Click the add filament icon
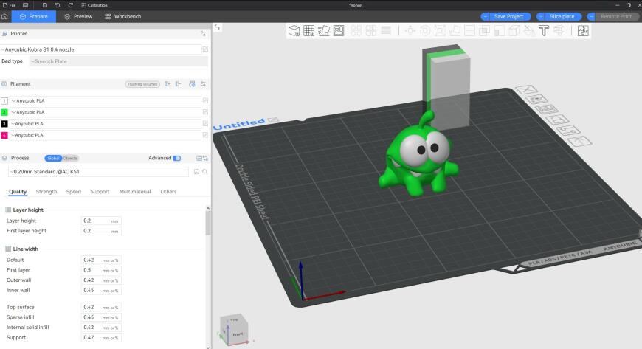 (x=168, y=84)
